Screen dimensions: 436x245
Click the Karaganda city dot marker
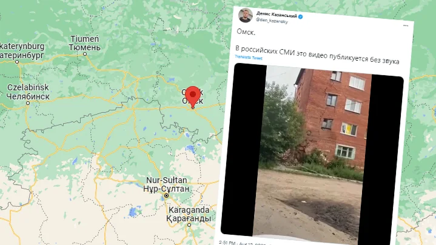click(189, 225)
